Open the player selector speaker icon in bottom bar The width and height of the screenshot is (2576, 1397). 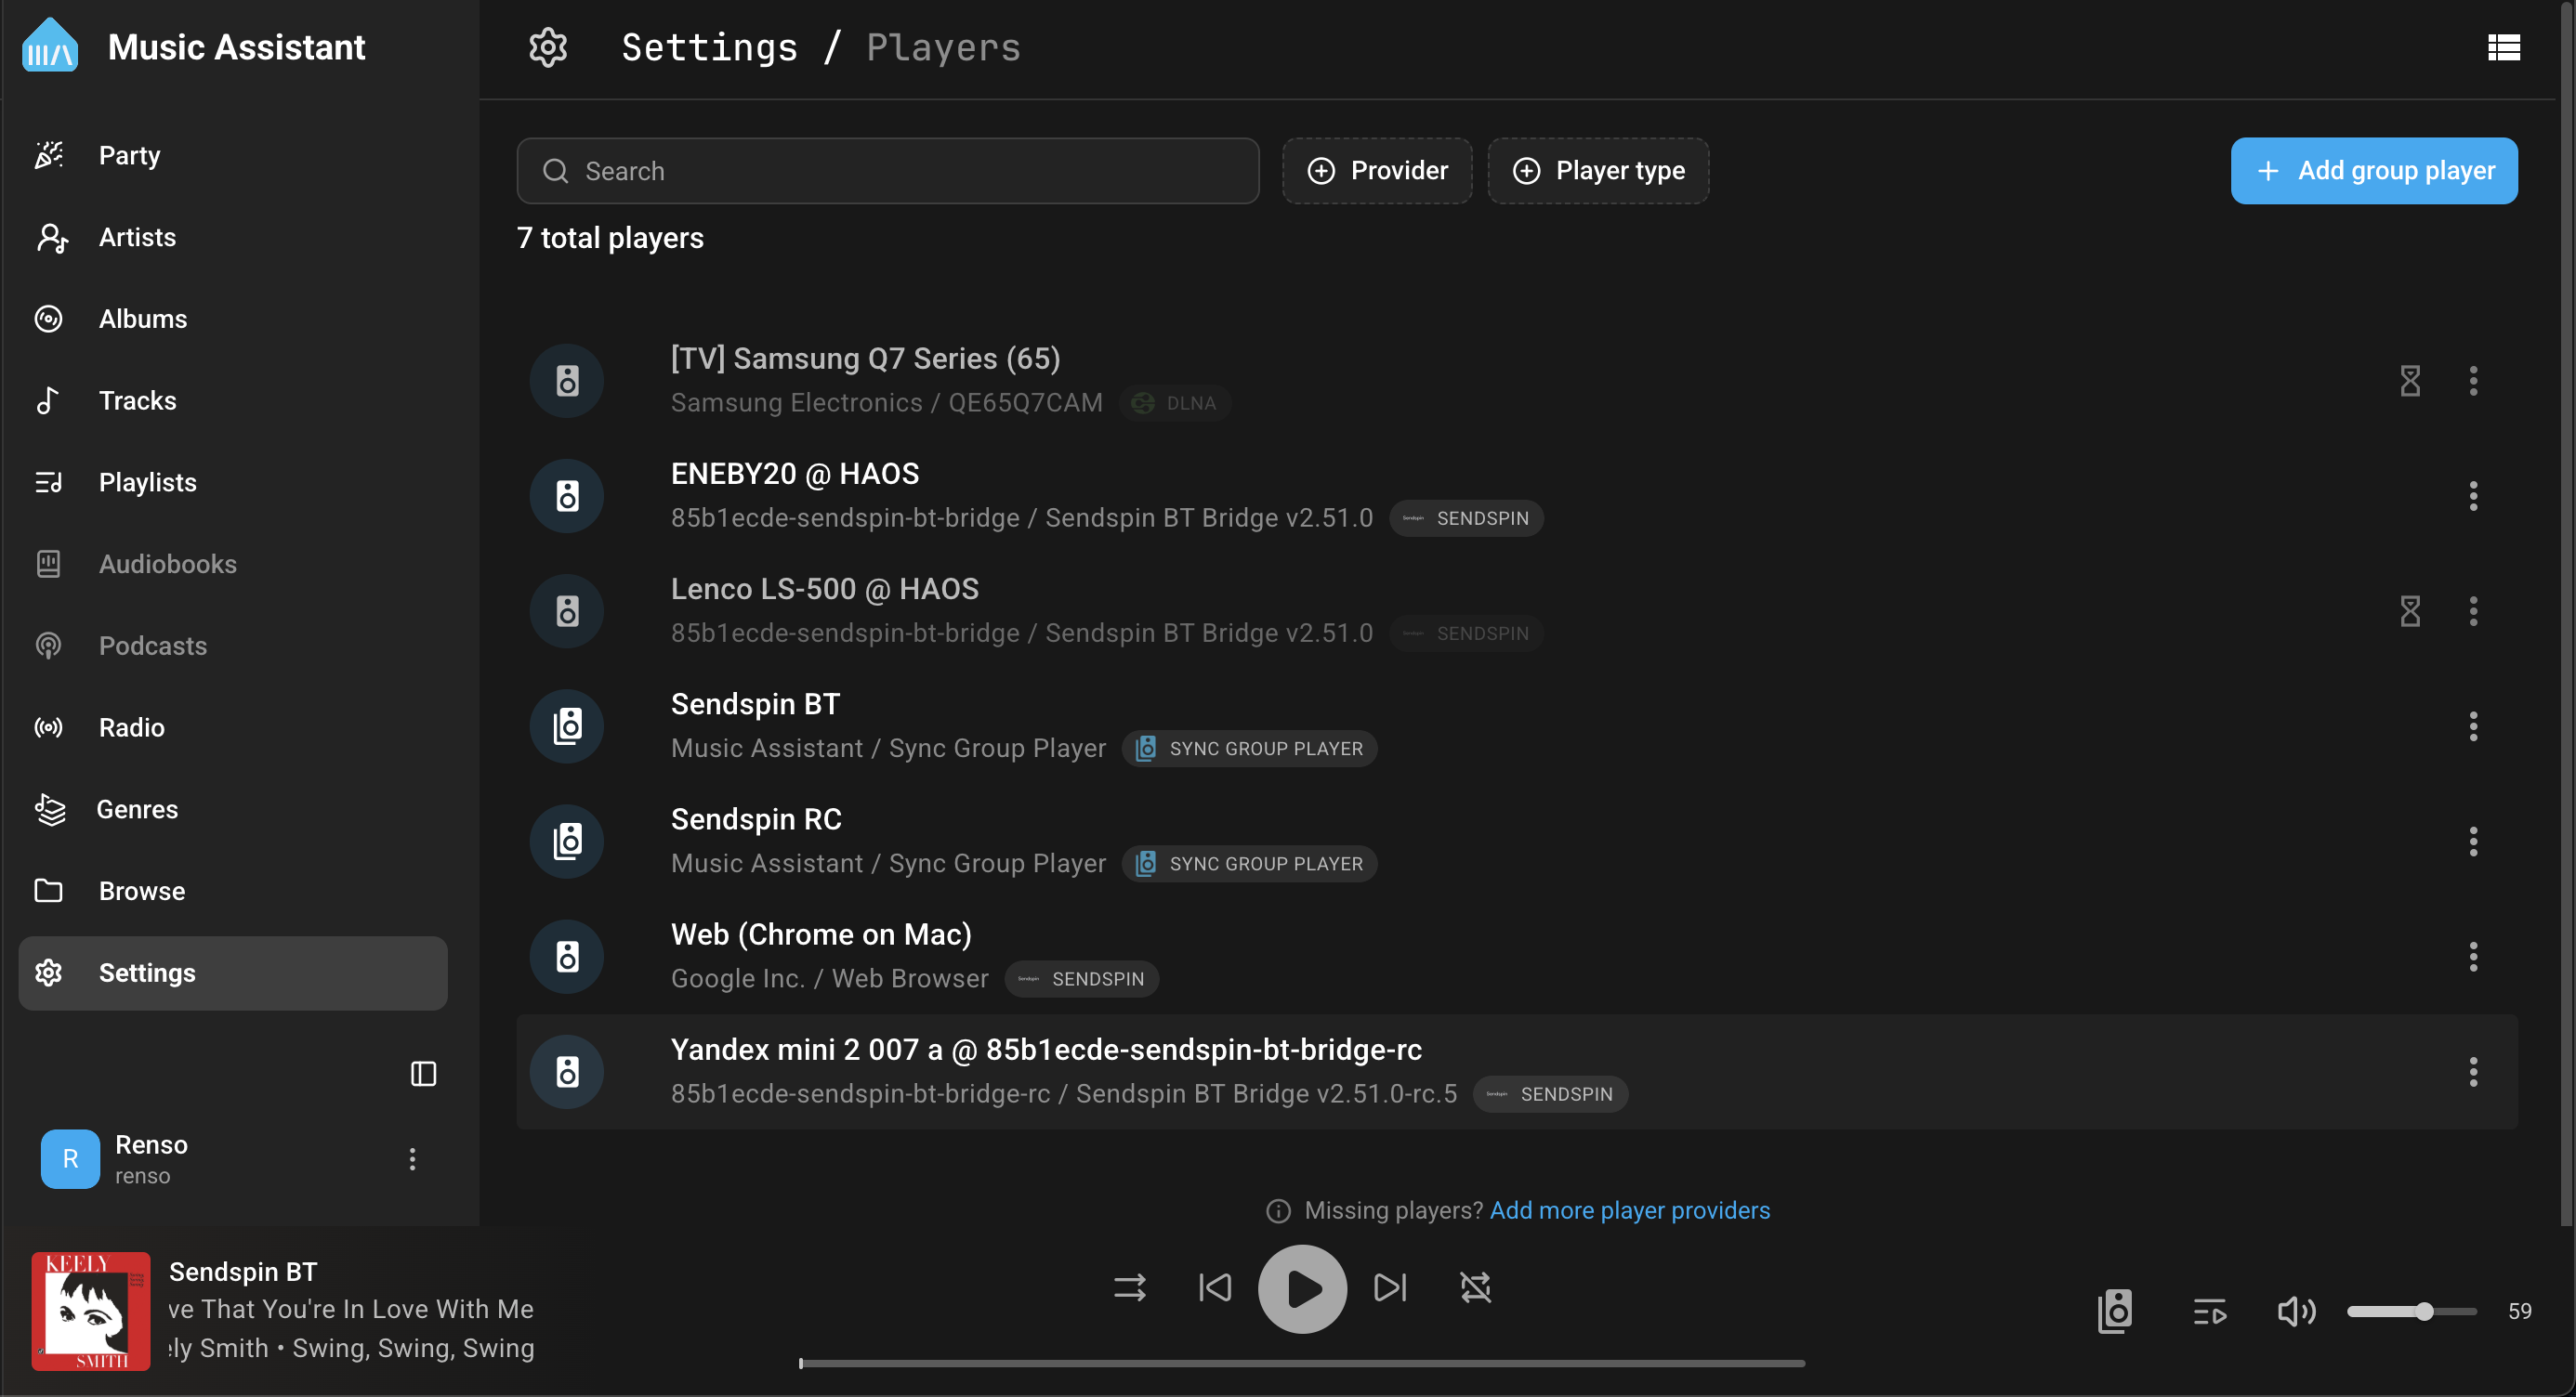(x=2114, y=1311)
